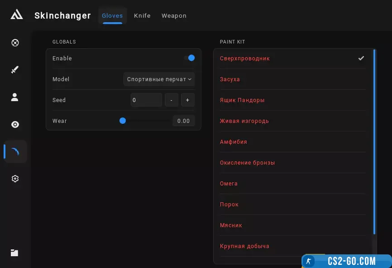The width and height of the screenshot is (392, 268).
Task: Open the eye visuals sidebar section
Action: (15, 125)
